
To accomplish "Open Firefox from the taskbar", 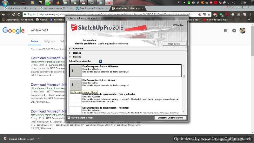I will click(x=58, y=3).
